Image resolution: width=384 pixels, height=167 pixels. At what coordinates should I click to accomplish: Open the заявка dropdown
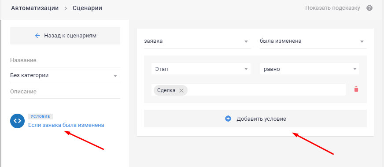pos(197,41)
